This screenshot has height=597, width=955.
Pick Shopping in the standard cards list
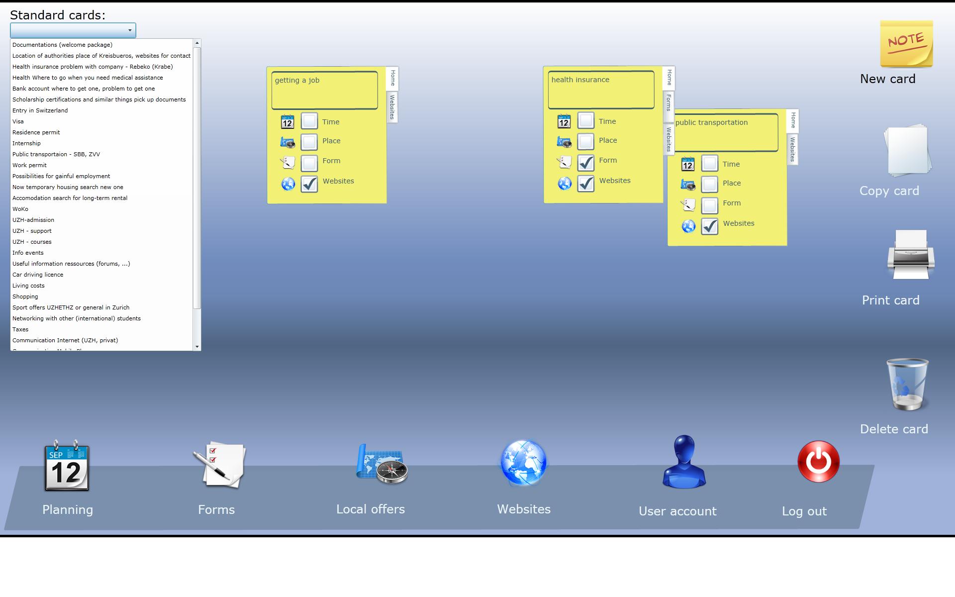coord(101,297)
